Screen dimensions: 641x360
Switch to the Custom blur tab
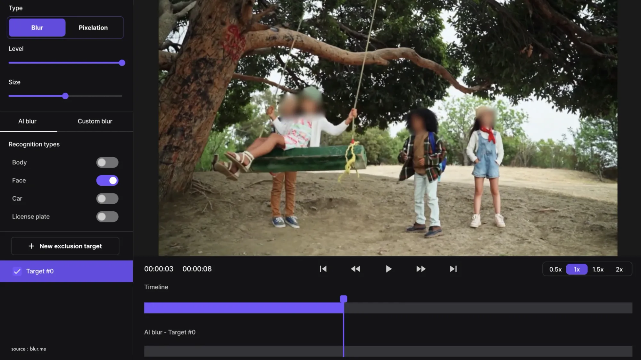pyautogui.click(x=95, y=121)
